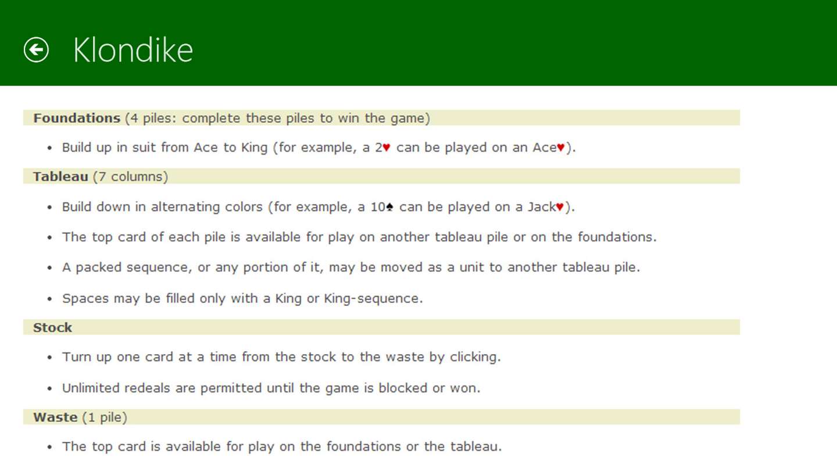The image size is (837, 471).
Task: Click the 'Build down in alternating colors' rule
Action: point(319,207)
